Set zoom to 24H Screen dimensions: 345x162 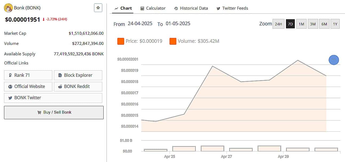pos(278,24)
